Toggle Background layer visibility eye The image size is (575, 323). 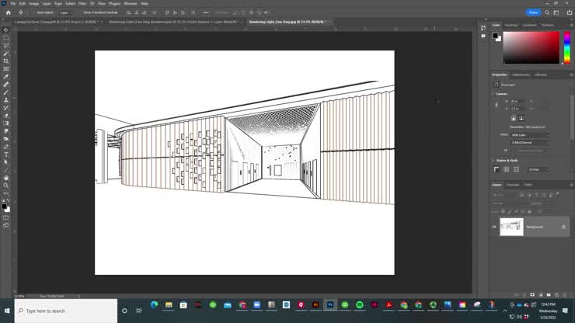click(x=494, y=227)
